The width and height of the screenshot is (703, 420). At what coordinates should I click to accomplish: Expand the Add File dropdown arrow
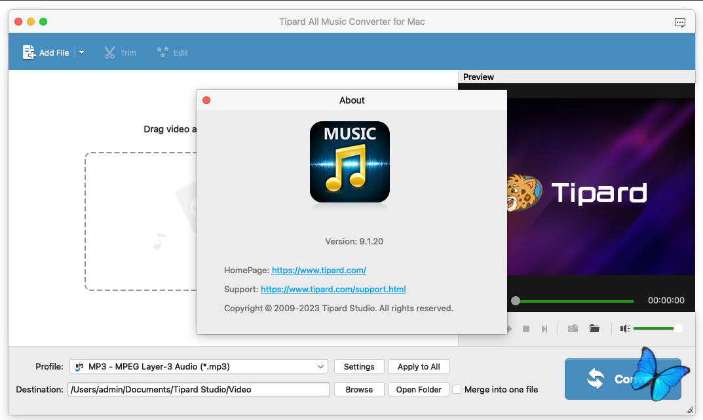[x=82, y=52]
